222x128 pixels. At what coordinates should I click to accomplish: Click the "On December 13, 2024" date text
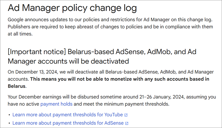(x=31, y=72)
